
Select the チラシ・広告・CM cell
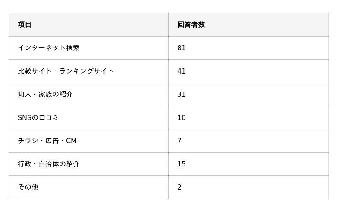coord(47,141)
